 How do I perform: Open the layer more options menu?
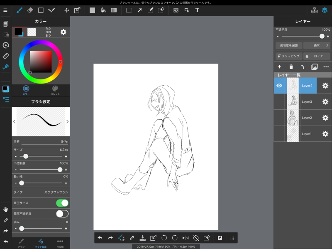(x=326, y=67)
